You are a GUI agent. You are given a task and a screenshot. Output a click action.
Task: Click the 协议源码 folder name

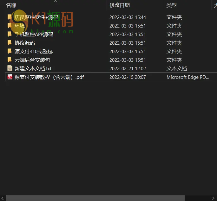click(25, 43)
